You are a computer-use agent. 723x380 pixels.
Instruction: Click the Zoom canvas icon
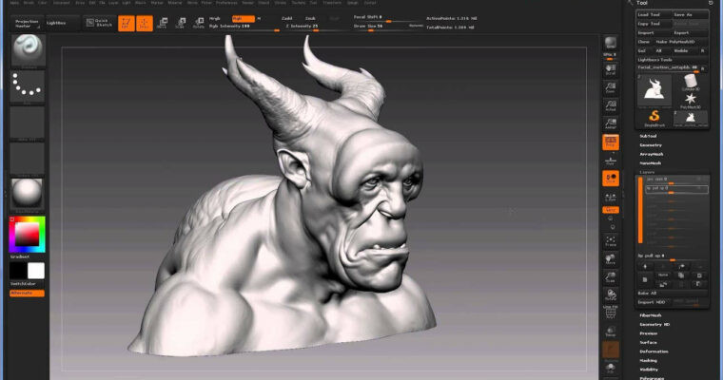click(611, 87)
